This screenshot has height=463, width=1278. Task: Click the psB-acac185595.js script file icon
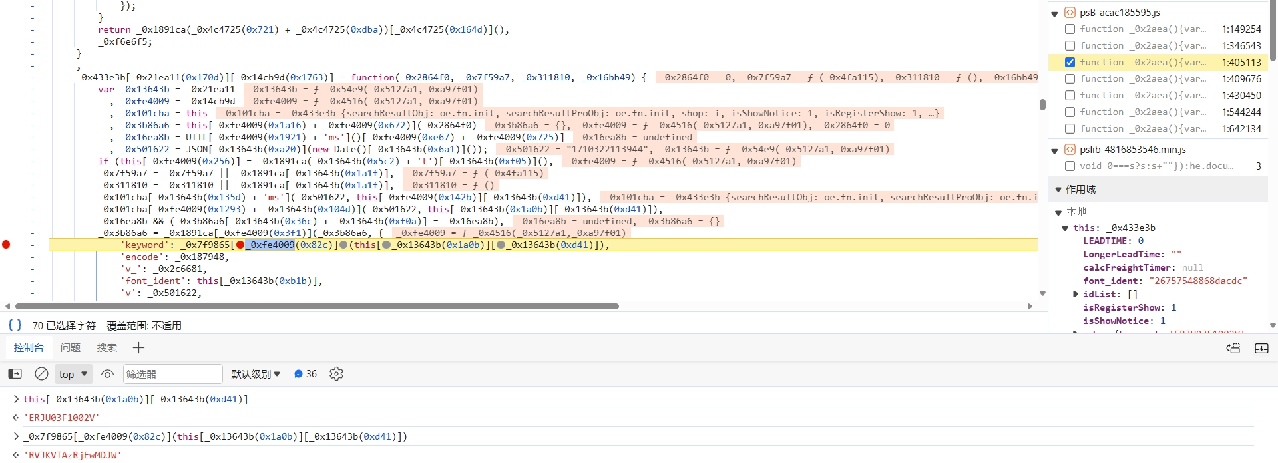[1070, 12]
